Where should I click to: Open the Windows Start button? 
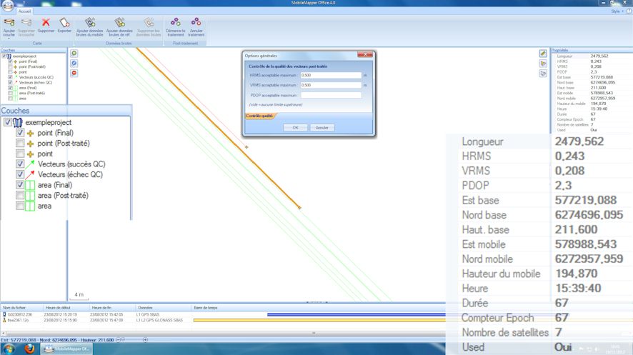9,349
